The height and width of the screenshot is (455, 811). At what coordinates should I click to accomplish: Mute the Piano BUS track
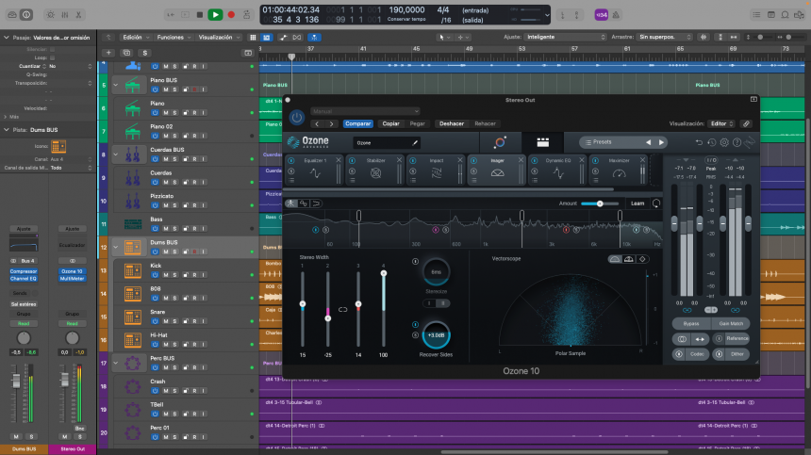[166, 89]
